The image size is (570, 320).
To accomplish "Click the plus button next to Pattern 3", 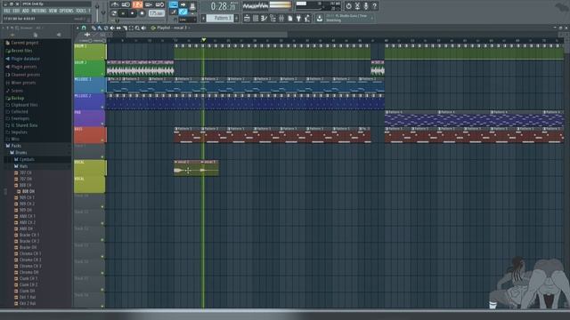I will (x=236, y=18).
